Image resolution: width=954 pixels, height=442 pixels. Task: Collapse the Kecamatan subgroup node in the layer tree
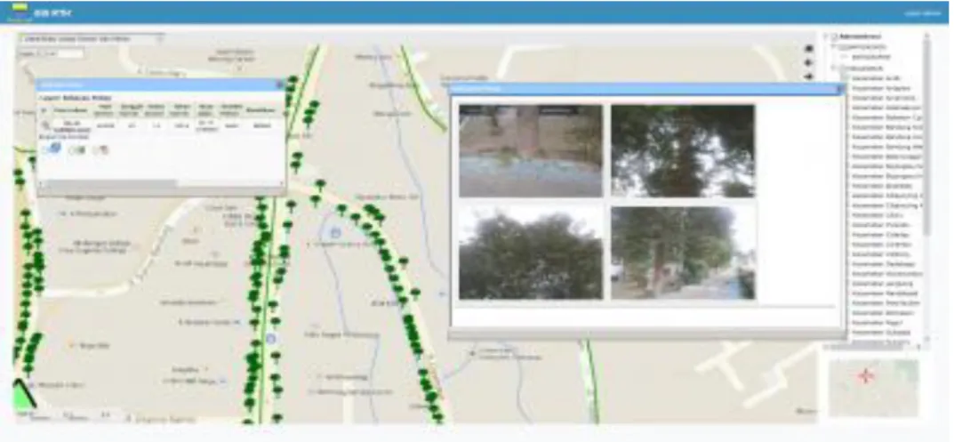[x=835, y=68]
